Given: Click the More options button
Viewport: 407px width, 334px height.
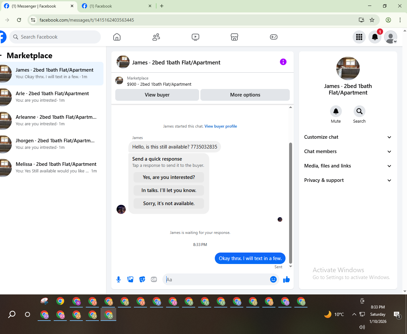Looking at the screenshot, I should (x=245, y=95).
